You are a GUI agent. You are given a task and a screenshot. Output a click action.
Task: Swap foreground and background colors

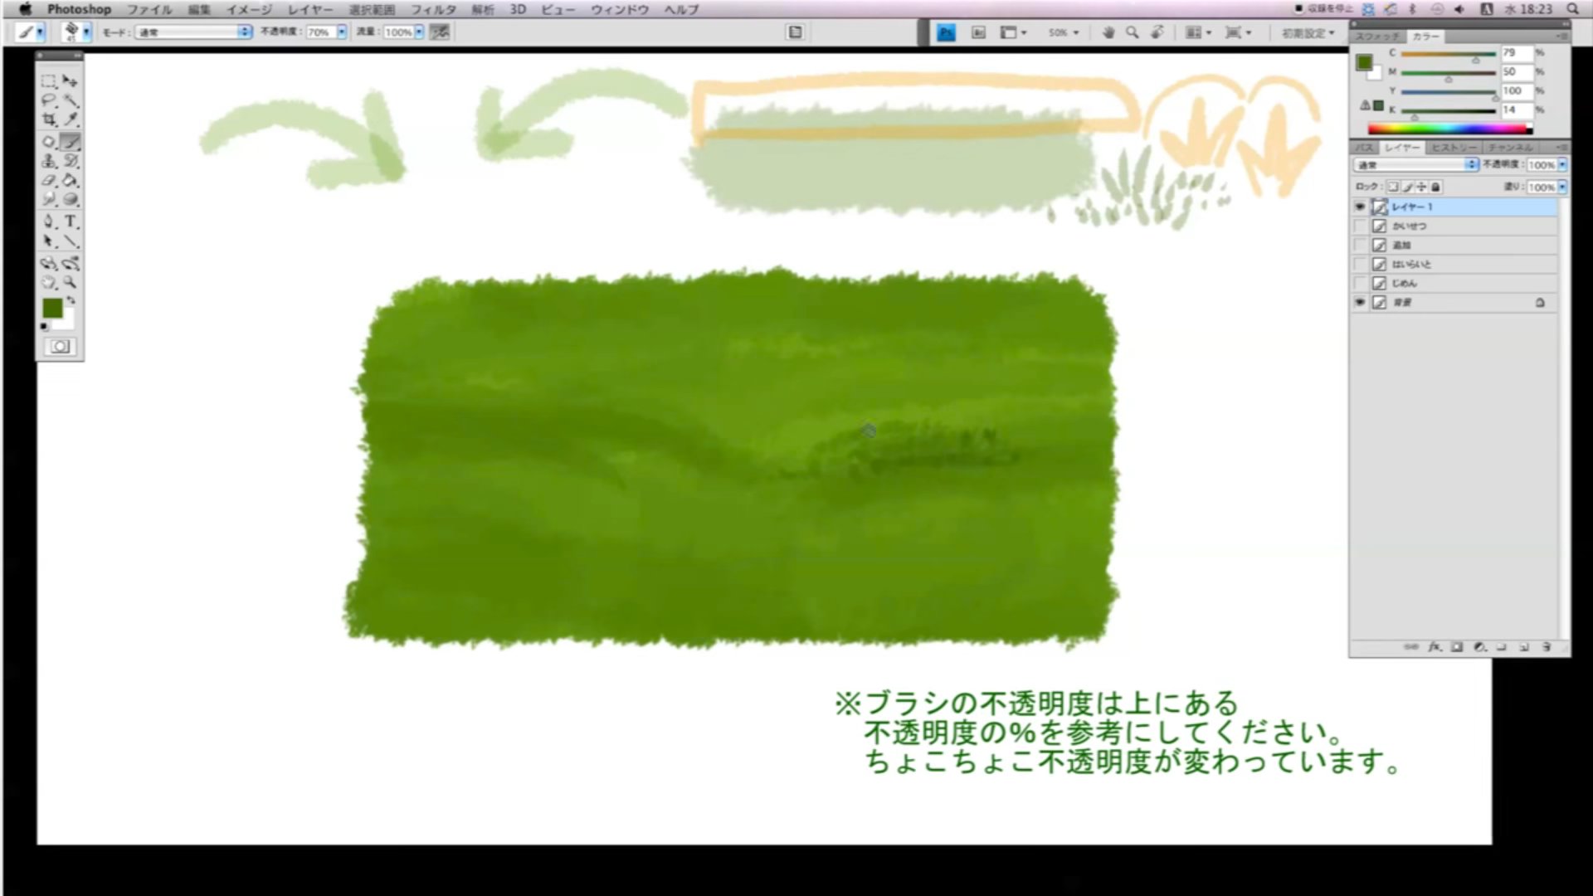71,300
